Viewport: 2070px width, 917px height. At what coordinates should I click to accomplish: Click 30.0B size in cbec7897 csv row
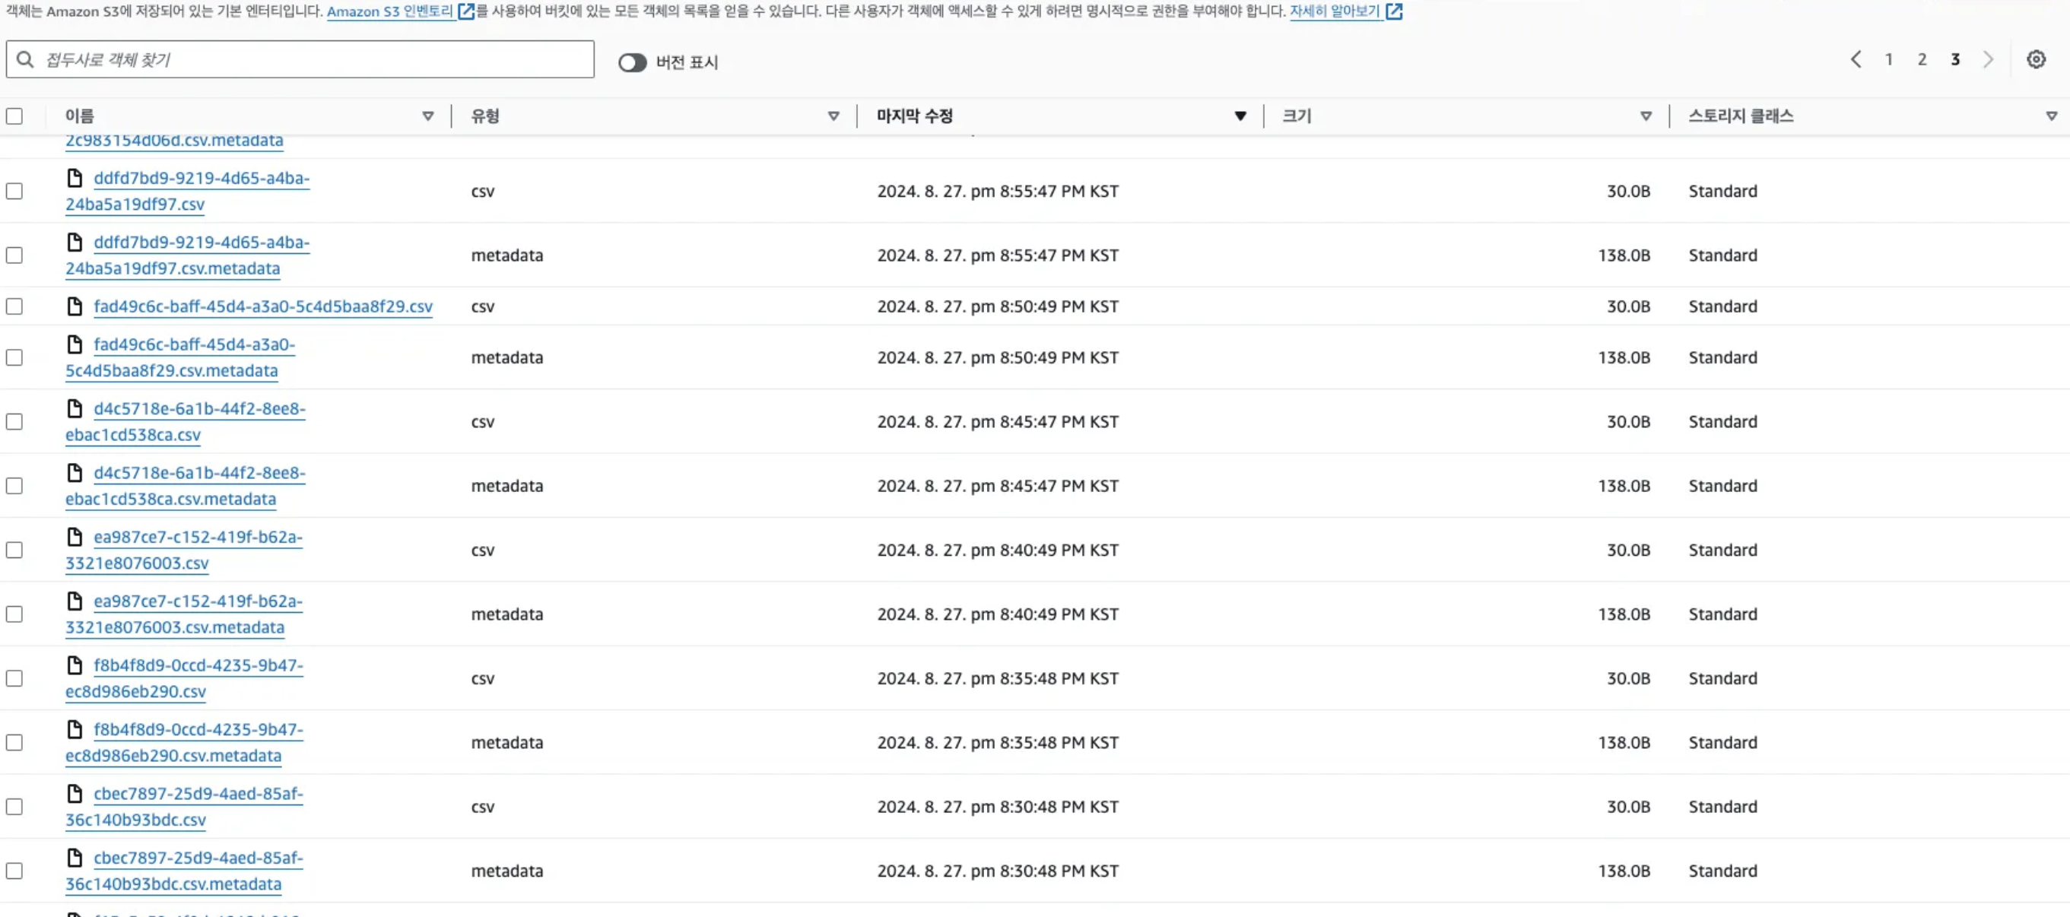coord(1628,807)
